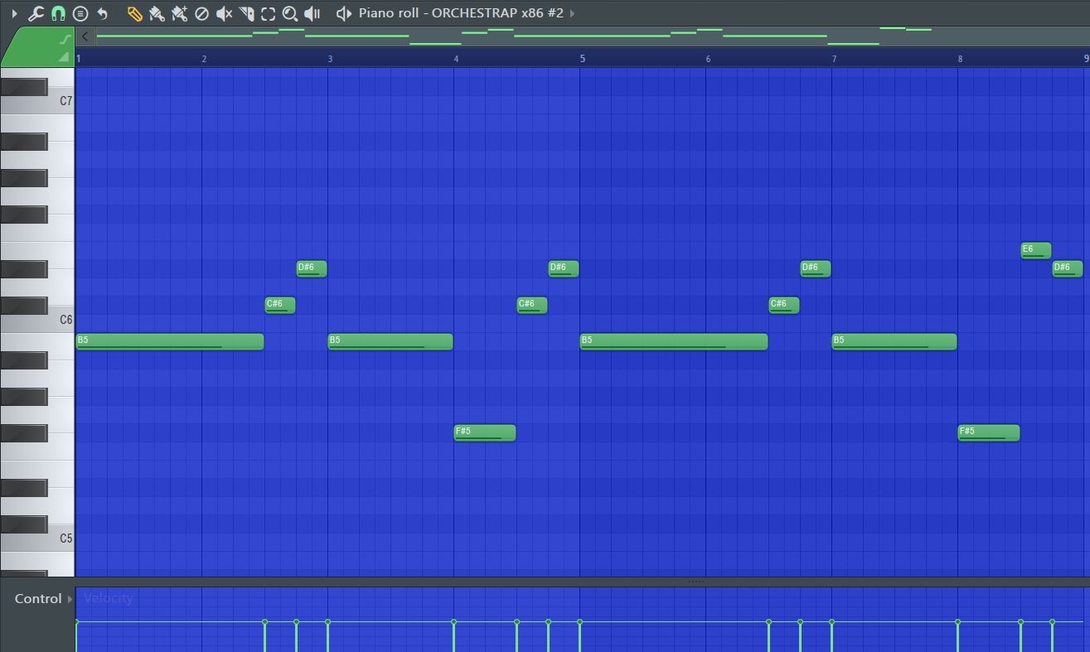1090x652 pixels.
Task: Click the scroll-left arrow of the overview
Action: click(x=85, y=36)
